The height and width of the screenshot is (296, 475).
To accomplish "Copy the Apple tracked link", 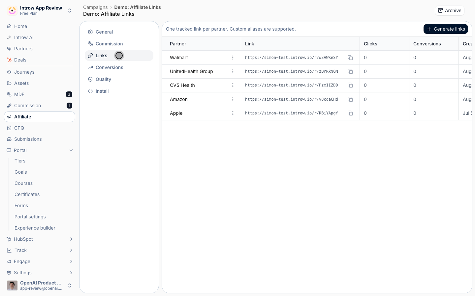I will tap(350, 113).
